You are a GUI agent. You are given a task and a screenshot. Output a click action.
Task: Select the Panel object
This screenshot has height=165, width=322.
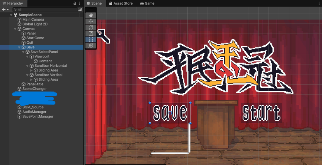31,33
